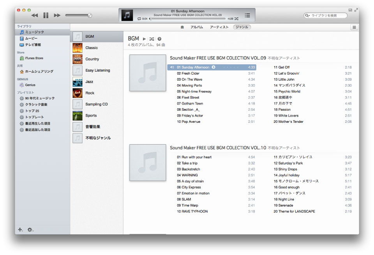Viewport: 374px width, 255px height.
Task: Open the album title FREE USE BGM COLECTION VOL.10
Action: [218, 148]
